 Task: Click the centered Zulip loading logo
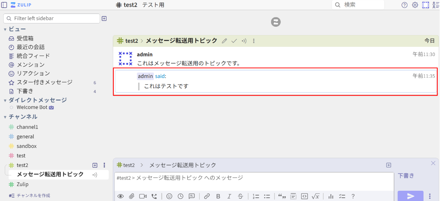(x=276, y=22)
